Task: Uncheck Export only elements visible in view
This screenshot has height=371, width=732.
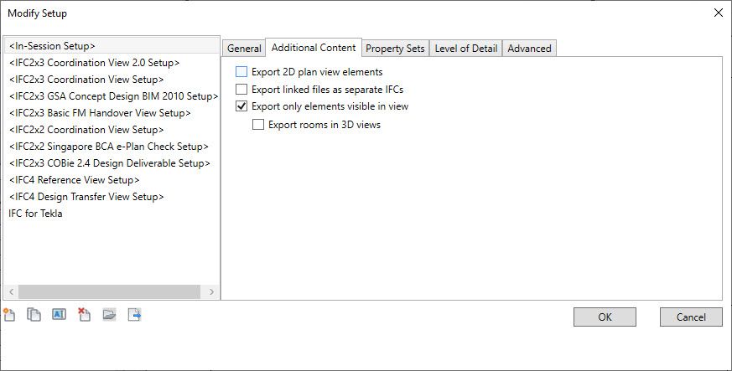Action: (241, 106)
